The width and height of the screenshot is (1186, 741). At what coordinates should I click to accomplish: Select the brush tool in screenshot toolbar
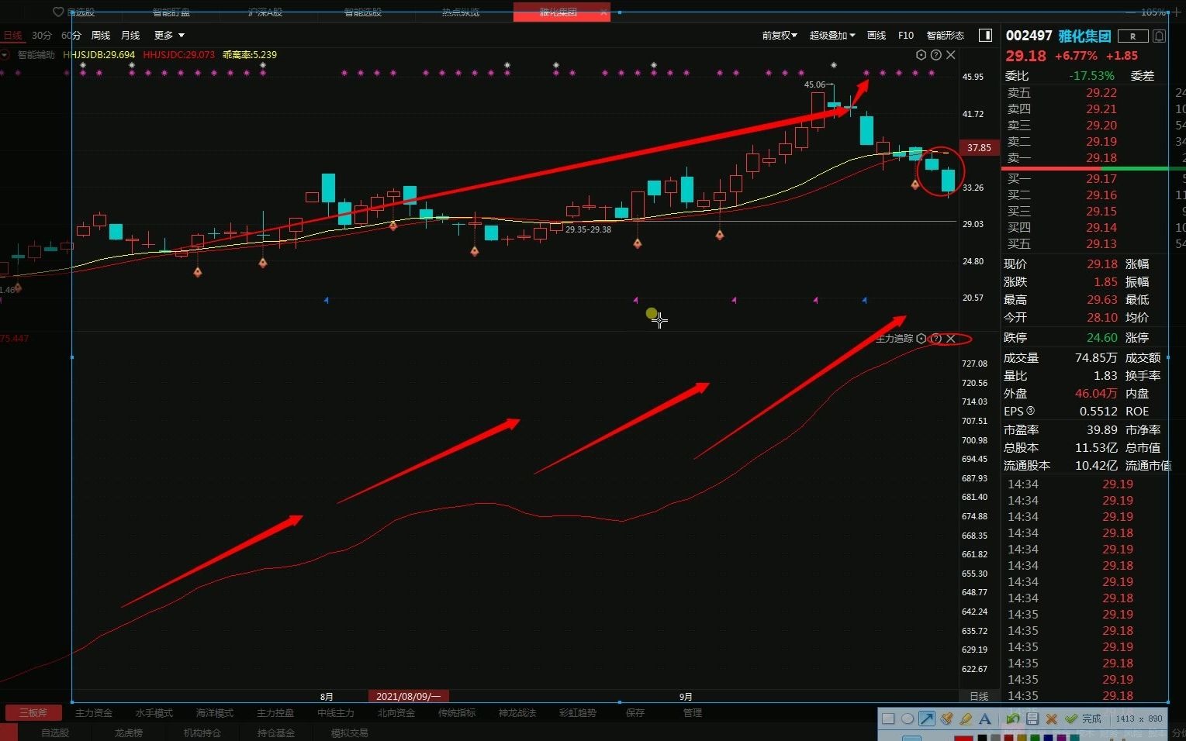946,719
